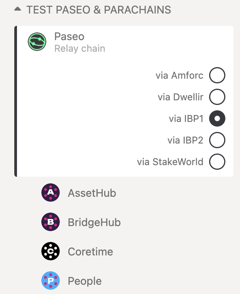This screenshot has width=240, height=294.
Task: Collapse the Paseo Relay chain entry
Action: point(124,42)
